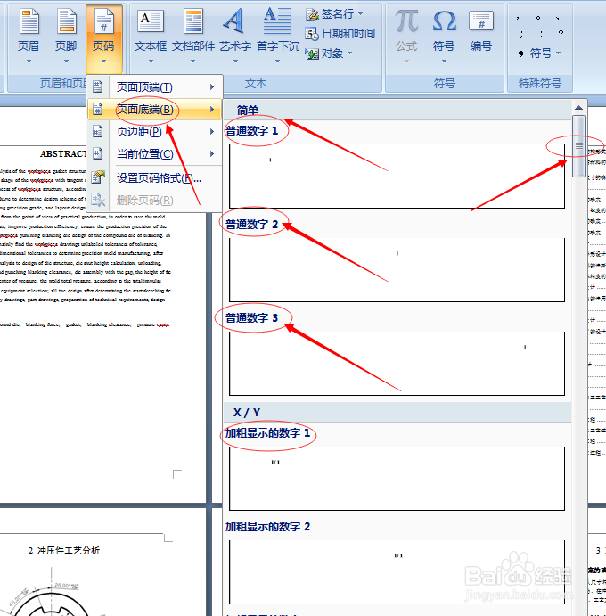Click the Object (对象) icon
Viewport: 606px width, 616px height.
point(312,53)
